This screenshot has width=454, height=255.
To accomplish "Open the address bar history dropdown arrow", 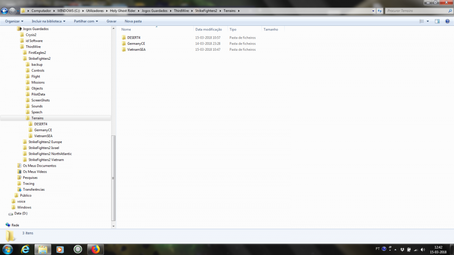I will [x=373, y=11].
